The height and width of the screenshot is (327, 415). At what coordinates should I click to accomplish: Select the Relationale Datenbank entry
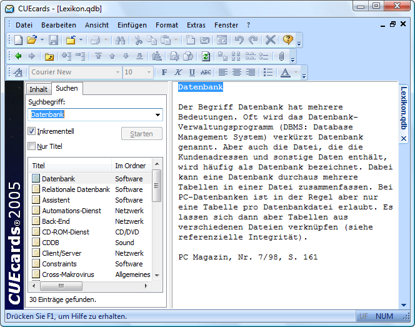tap(76, 189)
